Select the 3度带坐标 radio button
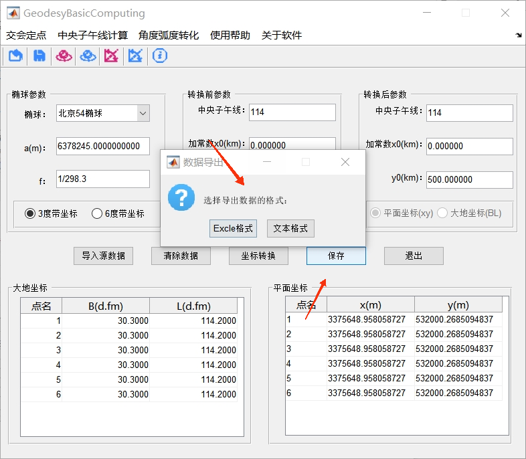526x459 pixels. click(30, 213)
